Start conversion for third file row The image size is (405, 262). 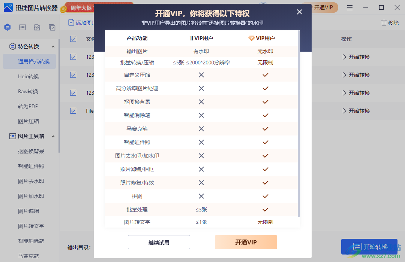(x=356, y=92)
